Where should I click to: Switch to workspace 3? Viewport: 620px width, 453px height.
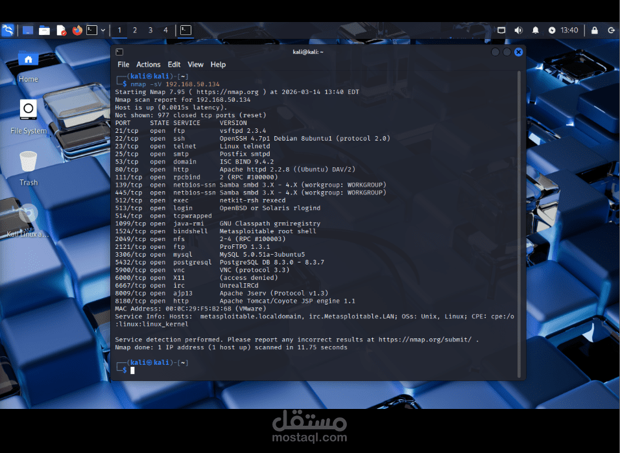tap(150, 30)
